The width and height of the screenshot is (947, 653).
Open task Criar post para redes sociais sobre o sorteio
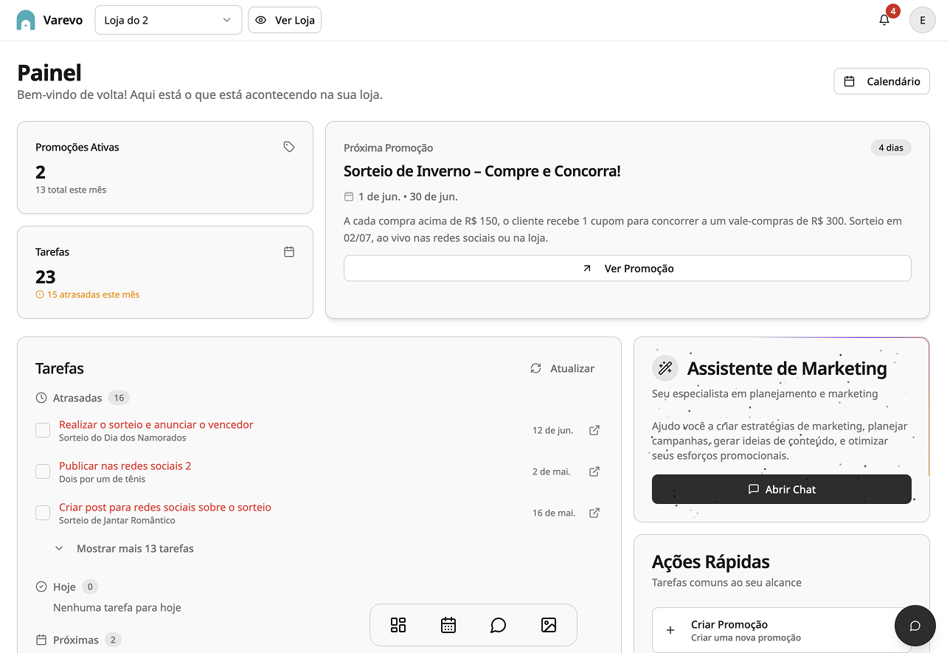click(x=165, y=507)
